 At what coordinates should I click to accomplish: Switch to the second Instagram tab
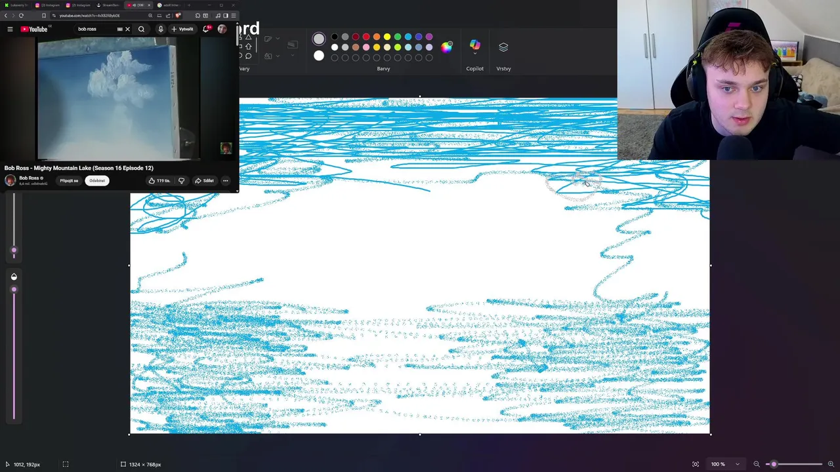pos(77,5)
